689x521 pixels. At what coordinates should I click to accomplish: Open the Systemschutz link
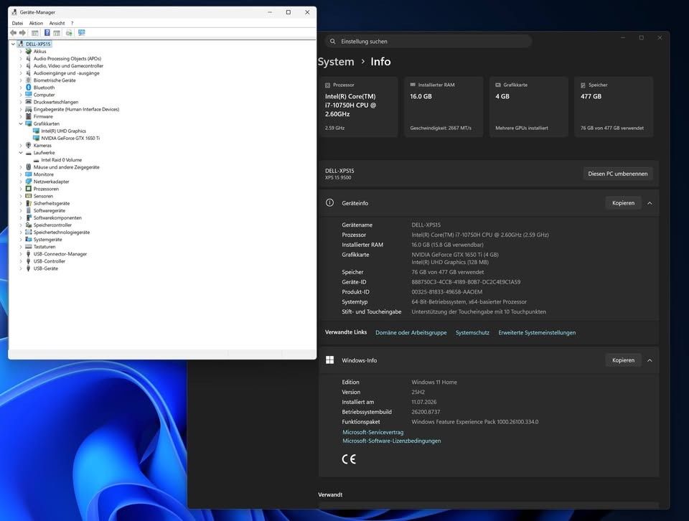472,332
